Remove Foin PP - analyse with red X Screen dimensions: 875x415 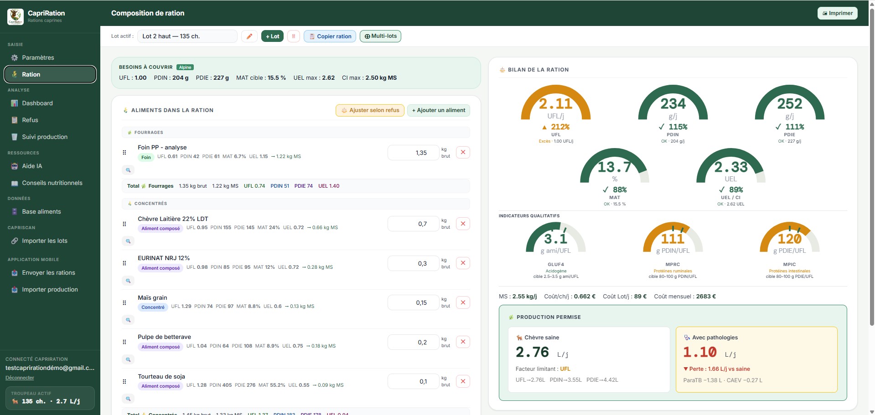tap(463, 152)
